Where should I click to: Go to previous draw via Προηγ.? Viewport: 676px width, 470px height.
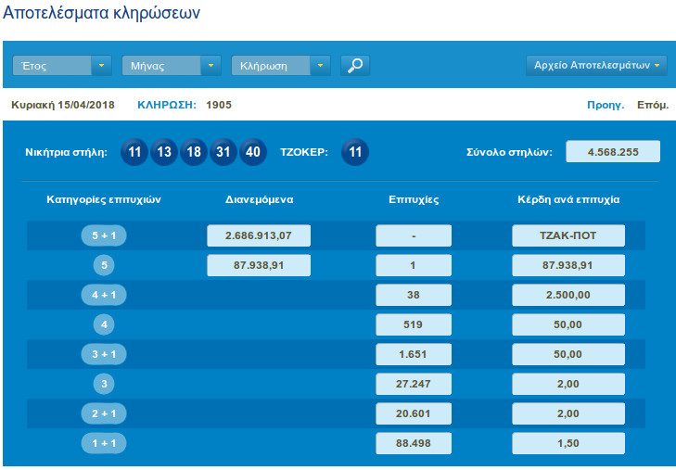(606, 105)
